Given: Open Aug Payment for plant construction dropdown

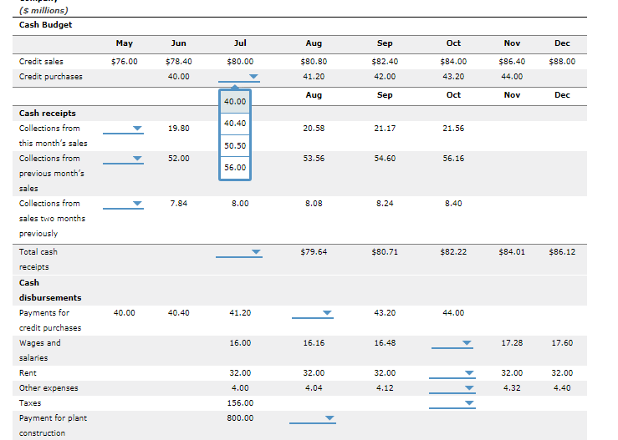Looking at the screenshot, I should 313,418.
